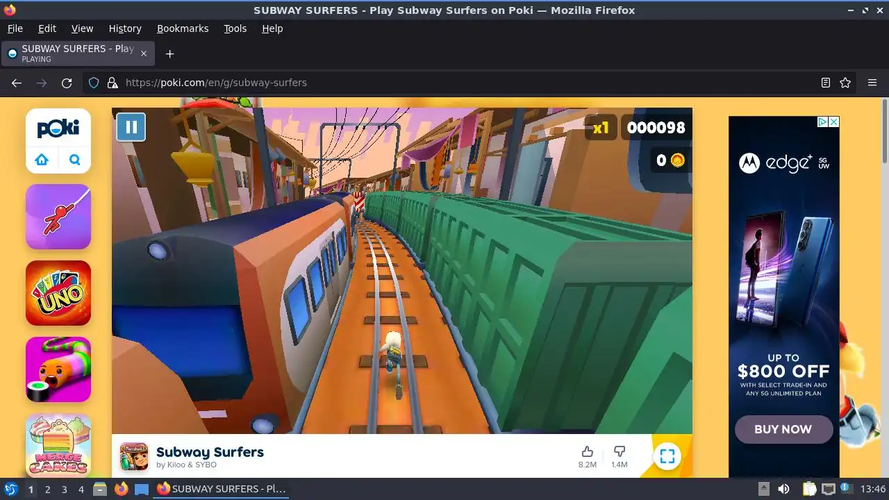Image resolution: width=889 pixels, height=500 pixels.
Task: Click the eject media tray icon
Action: (763, 489)
